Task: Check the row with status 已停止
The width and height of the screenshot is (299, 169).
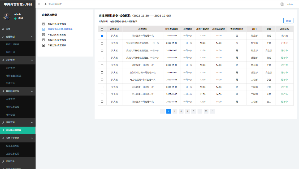Action: point(102,43)
